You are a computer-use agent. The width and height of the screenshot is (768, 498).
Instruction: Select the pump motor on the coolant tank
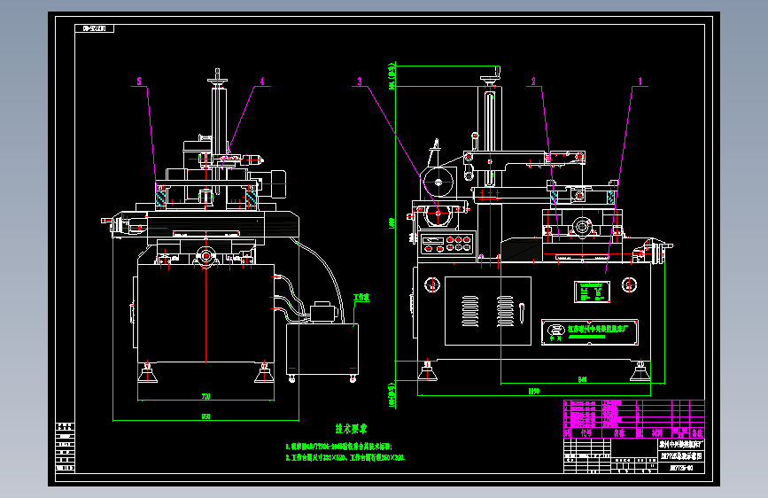click(322, 312)
